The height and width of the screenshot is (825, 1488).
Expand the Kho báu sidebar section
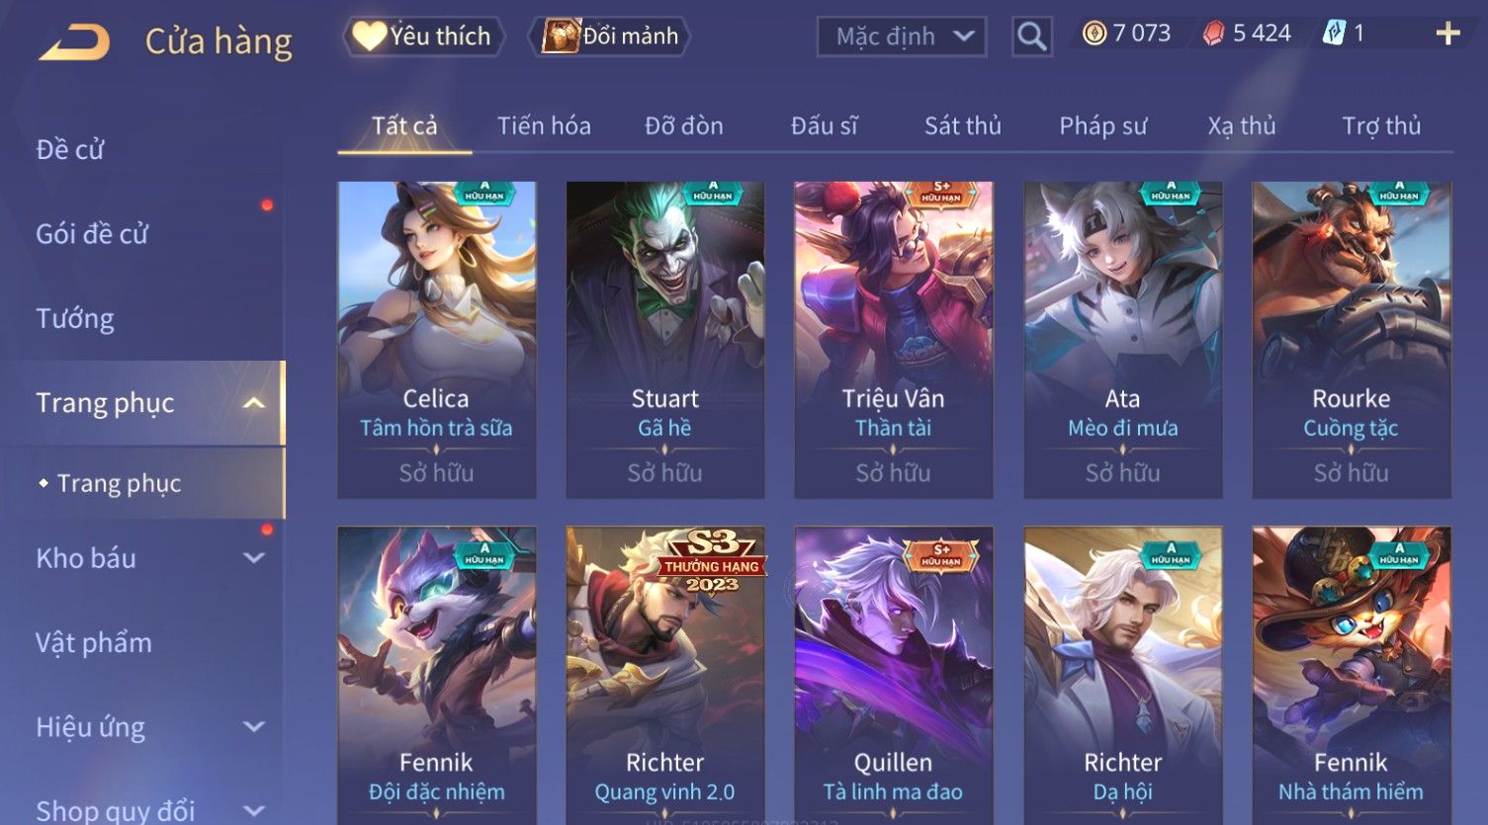254,558
